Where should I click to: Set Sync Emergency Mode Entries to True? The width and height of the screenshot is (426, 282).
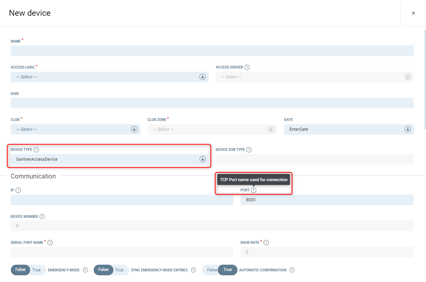pos(119,270)
